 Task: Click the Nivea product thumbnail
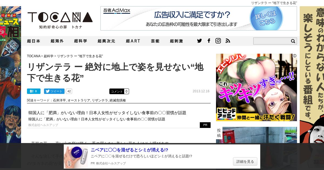[76, 157]
